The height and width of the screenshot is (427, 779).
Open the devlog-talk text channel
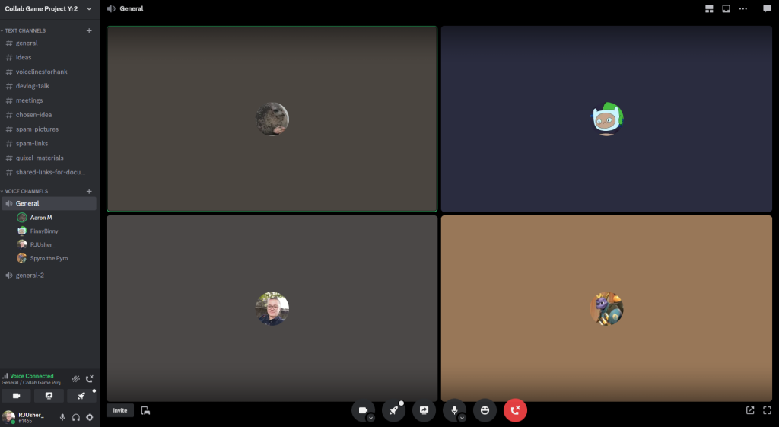(x=32, y=86)
